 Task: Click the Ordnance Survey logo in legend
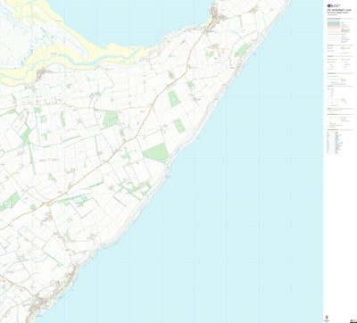click(x=334, y=6)
